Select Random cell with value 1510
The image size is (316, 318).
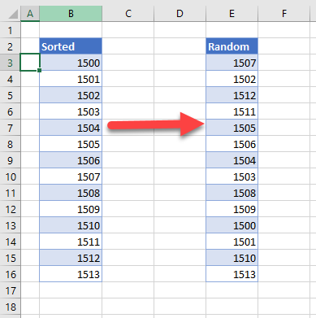pyautogui.click(x=232, y=258)
